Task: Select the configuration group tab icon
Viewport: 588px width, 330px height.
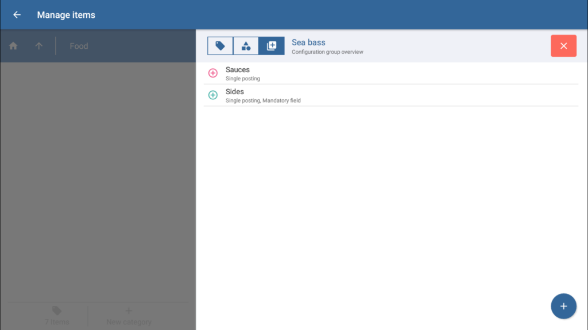Action: tap(272, 46)
